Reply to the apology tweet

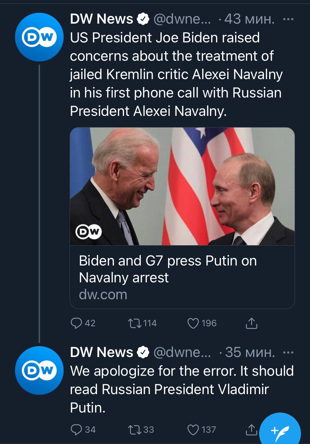pos(77,429)
